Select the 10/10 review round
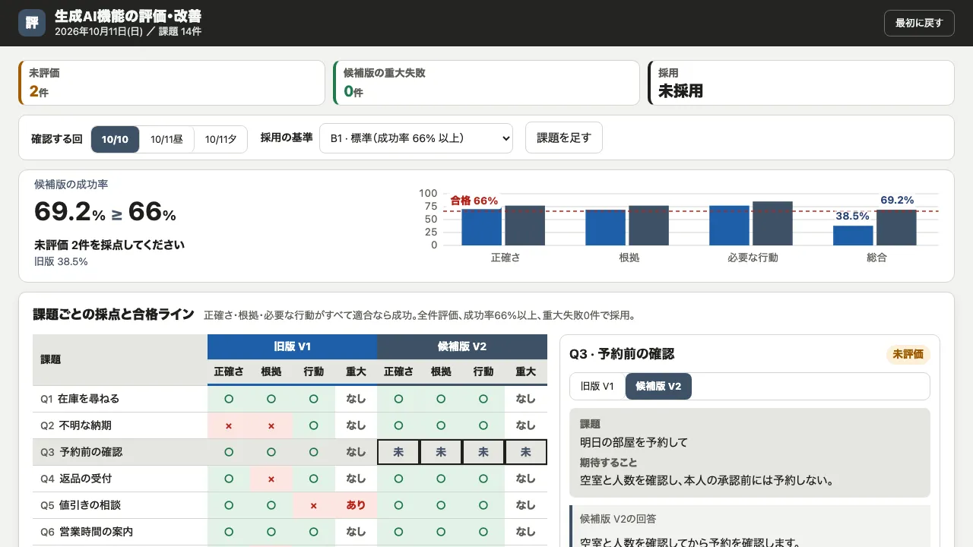Image resolution: width=973 pixels, height=547 pixels. [x=116, y=139]
